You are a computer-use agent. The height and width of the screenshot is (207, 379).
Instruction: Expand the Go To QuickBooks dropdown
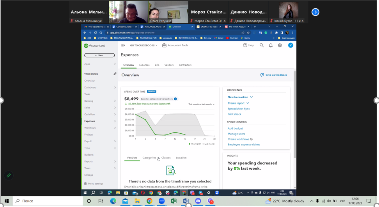coord(143,45)
